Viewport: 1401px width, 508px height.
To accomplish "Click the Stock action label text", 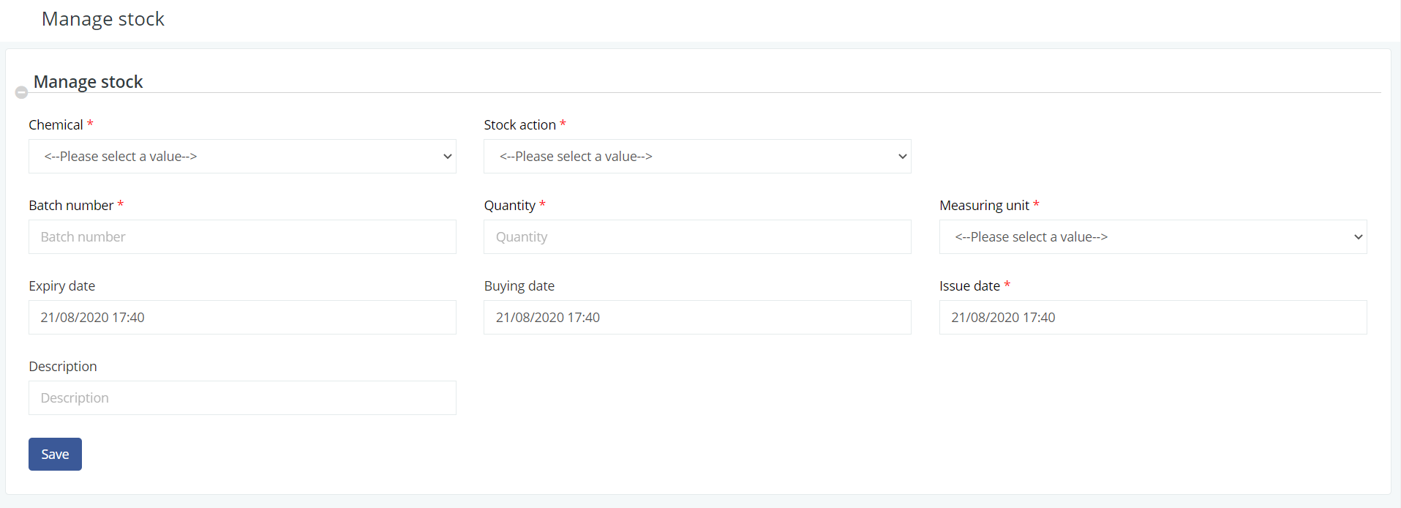I will (519, 125).
